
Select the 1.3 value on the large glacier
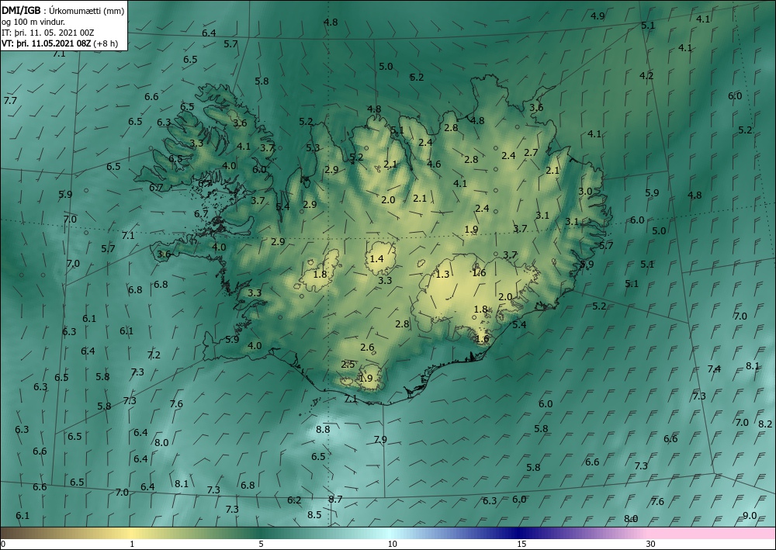click(442, 274)
